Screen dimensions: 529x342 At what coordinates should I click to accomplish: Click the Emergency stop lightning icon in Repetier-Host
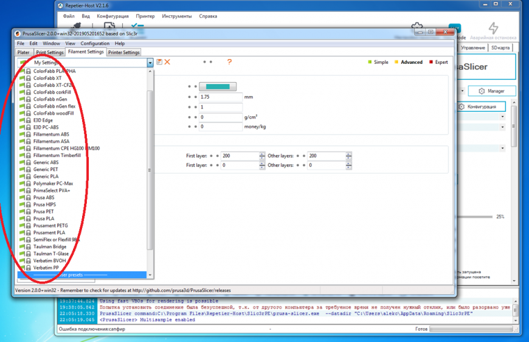(494, 27)
